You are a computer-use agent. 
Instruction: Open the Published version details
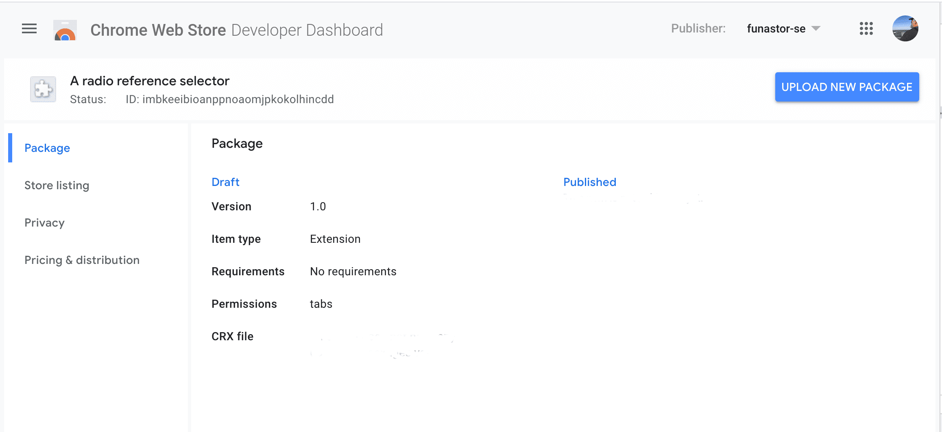[x=589, y=182]
